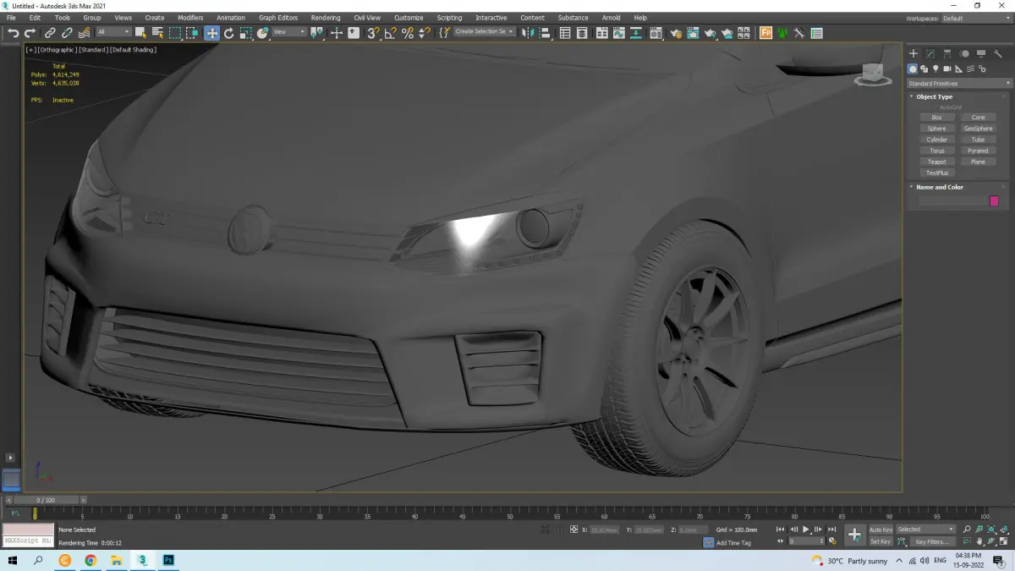Open the Customize menu
The width and height of the screenshot is (1015, 571).
pyautogui.click(x=409, y=18)
